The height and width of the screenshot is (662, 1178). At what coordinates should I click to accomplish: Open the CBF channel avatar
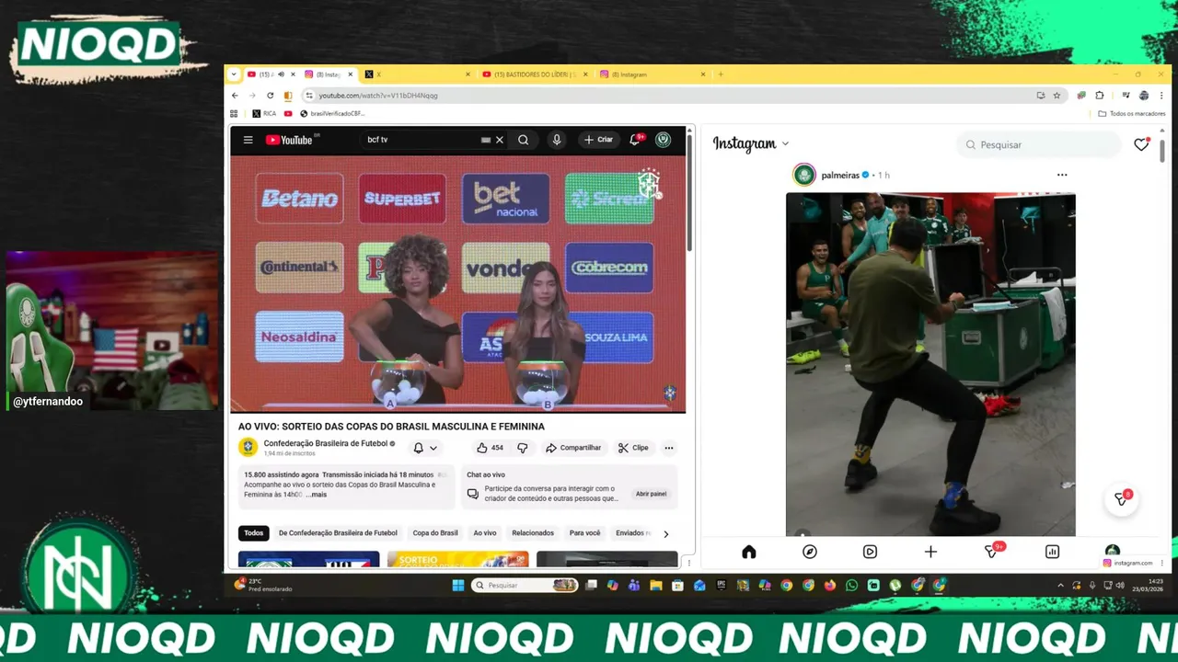(x=248, y=447)
